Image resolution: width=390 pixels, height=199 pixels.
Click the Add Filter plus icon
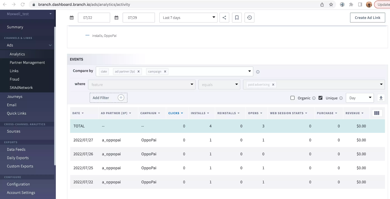point(121,98)
